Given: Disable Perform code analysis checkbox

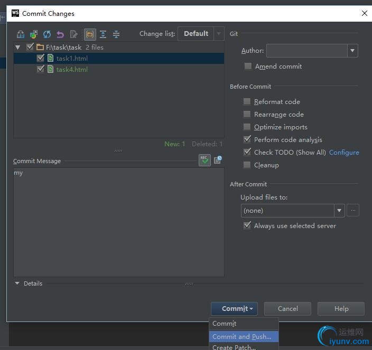Looking at the screenshot, I should click(x=247, y=140).
